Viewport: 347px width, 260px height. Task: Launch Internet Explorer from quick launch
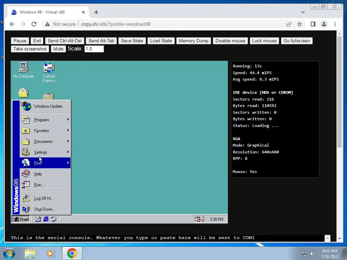tap(46, 219)
